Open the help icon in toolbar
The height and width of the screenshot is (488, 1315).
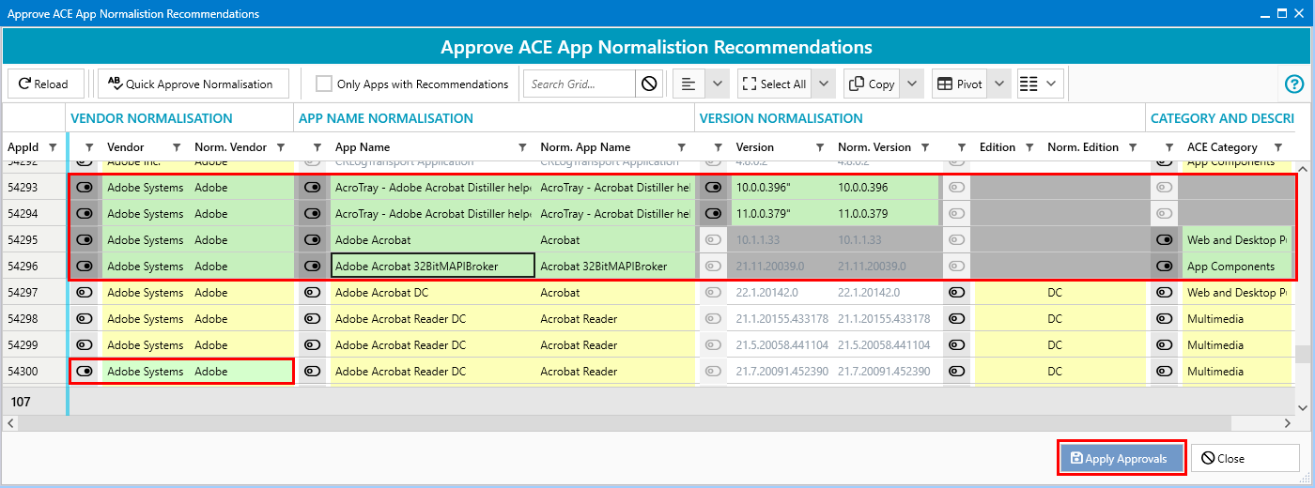pos(1293,84)
